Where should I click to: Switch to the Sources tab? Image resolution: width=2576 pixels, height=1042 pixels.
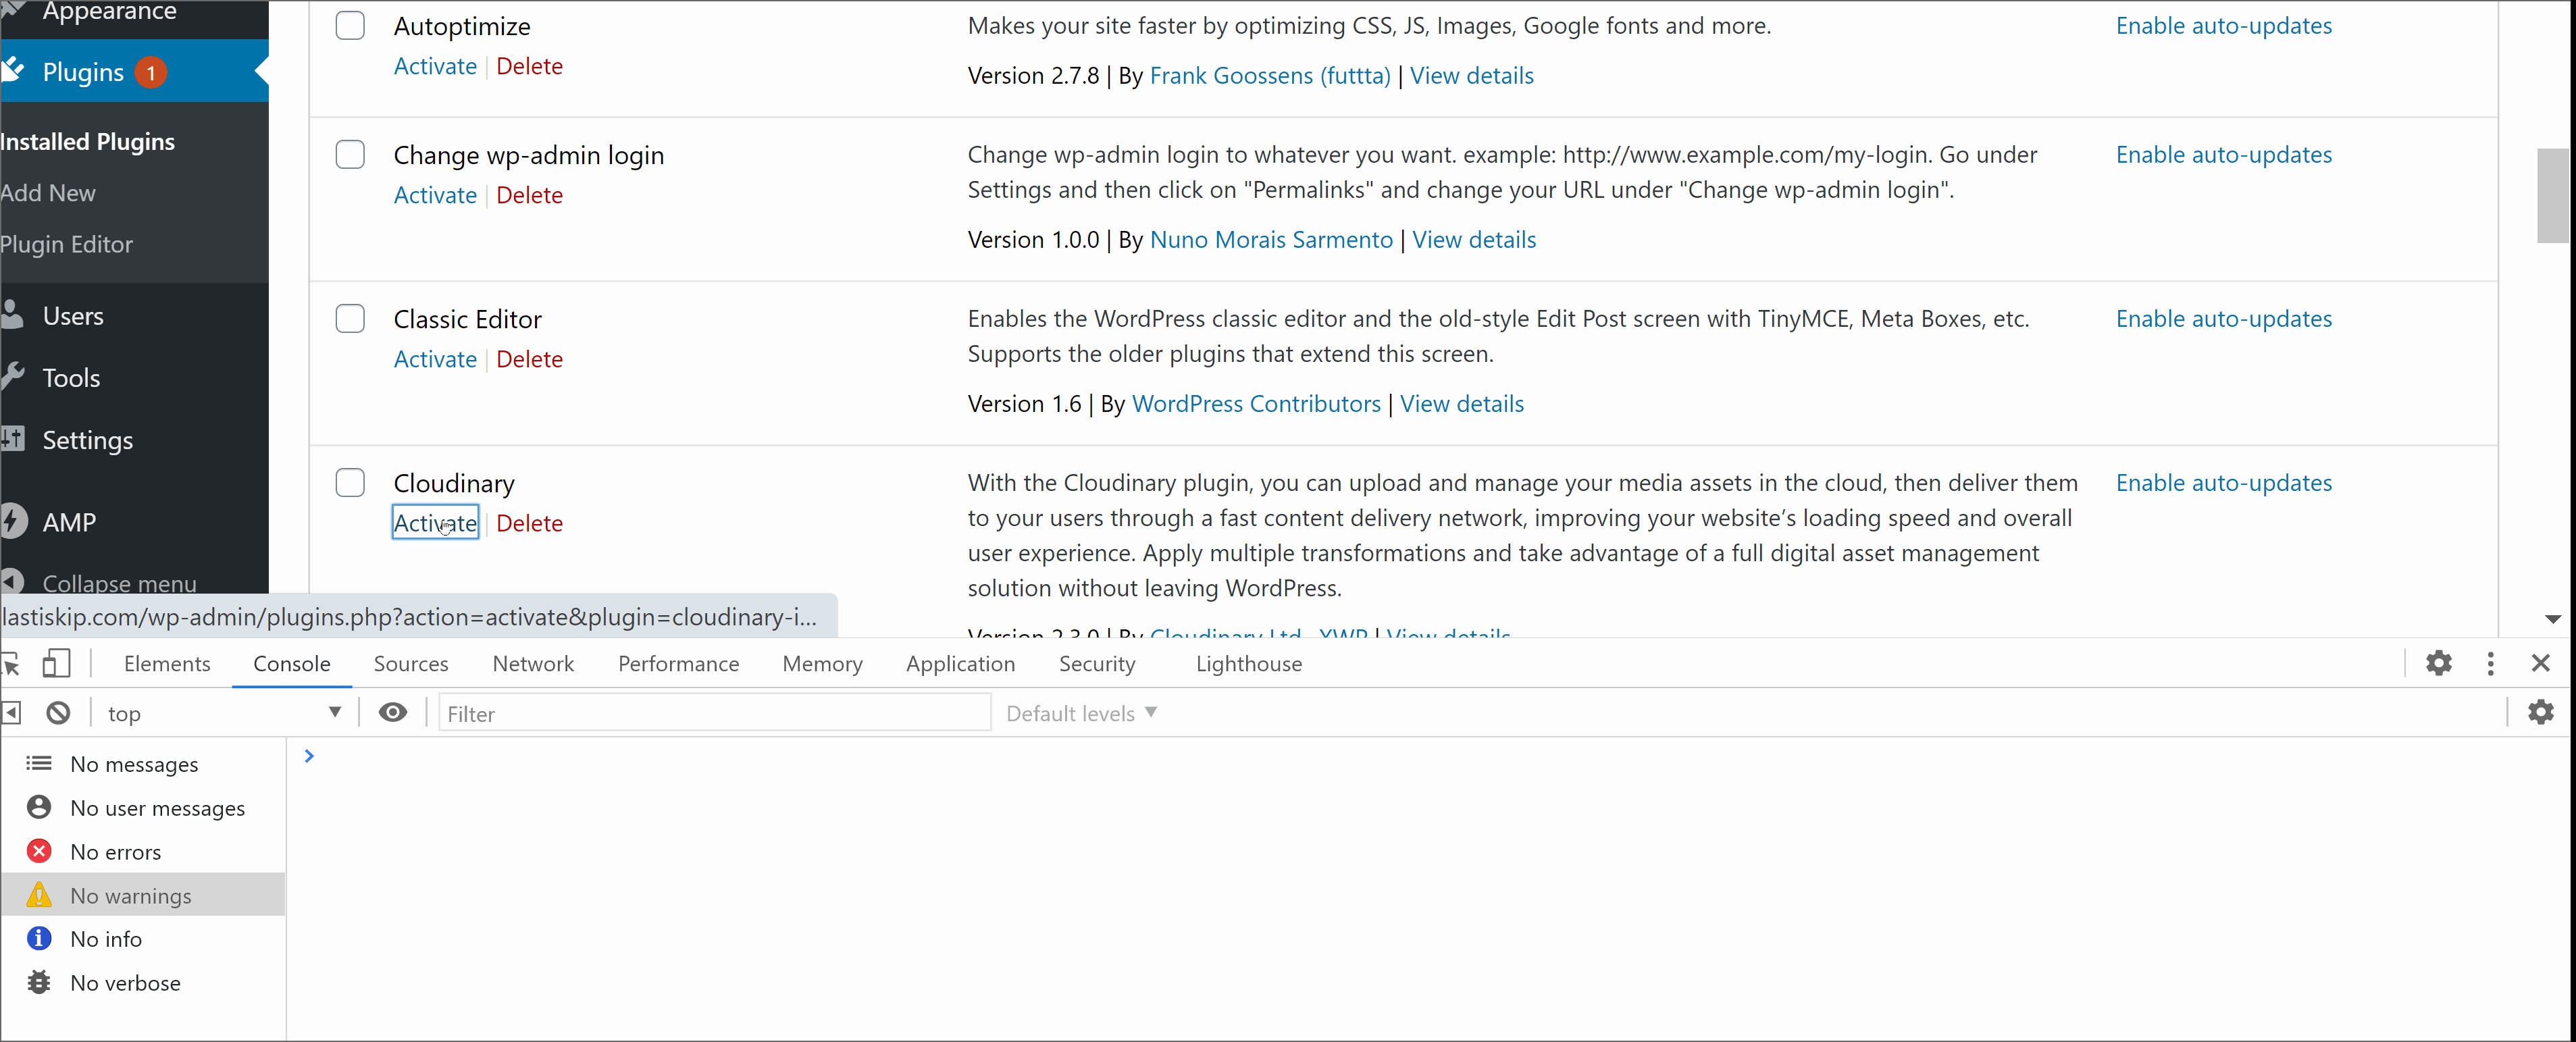coord(411,663)
